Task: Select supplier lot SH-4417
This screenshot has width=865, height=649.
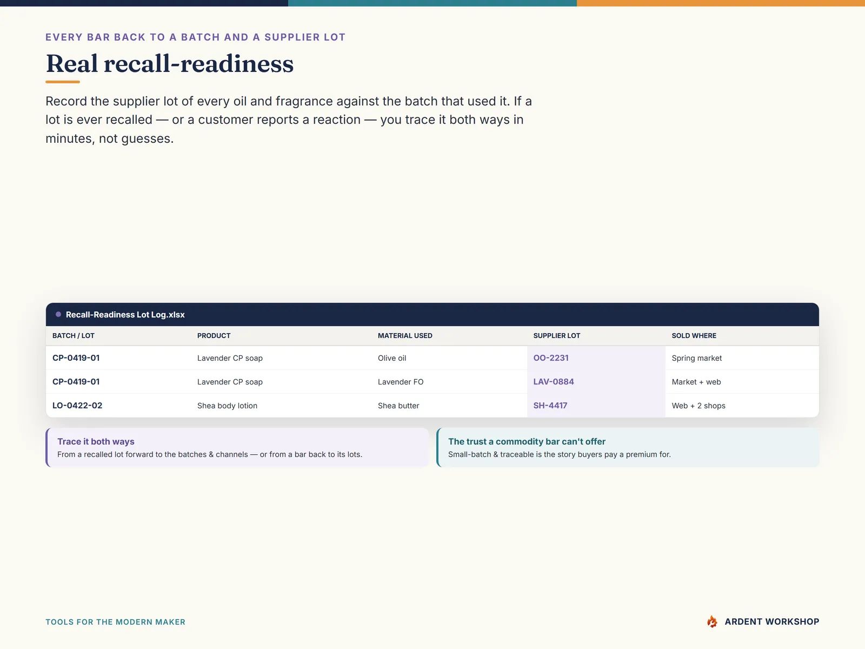Action: tap(550, 406)
